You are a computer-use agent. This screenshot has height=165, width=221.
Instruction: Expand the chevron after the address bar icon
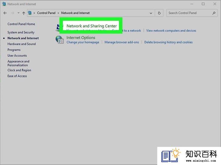click(x=34, y=13)
